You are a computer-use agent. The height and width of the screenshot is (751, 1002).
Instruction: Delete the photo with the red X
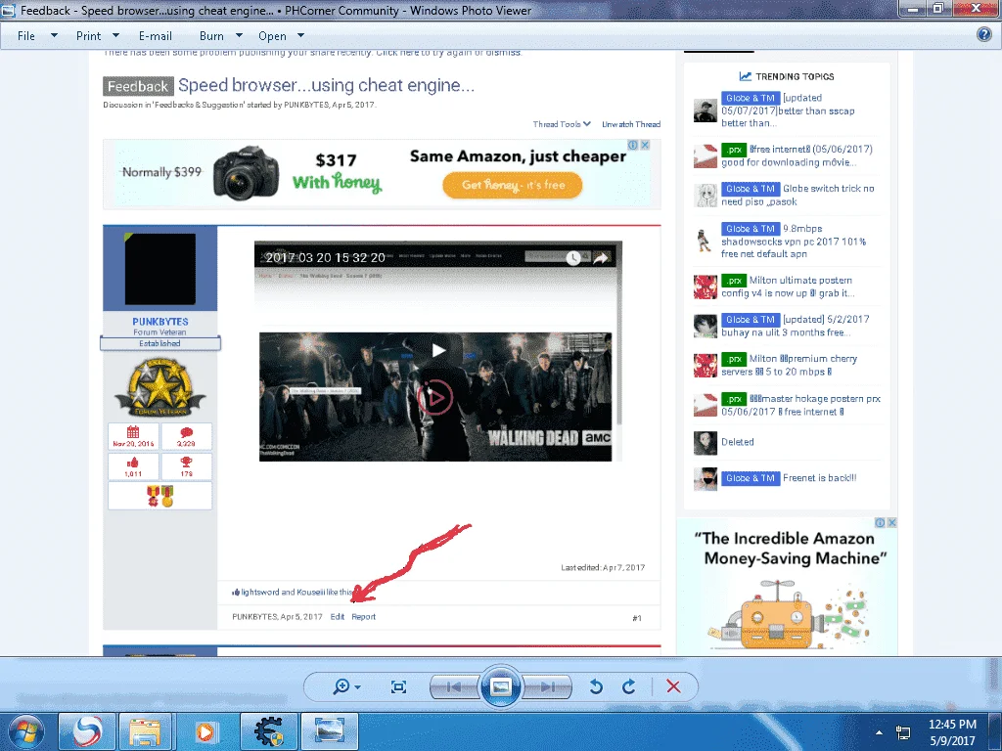coord(673,686)
